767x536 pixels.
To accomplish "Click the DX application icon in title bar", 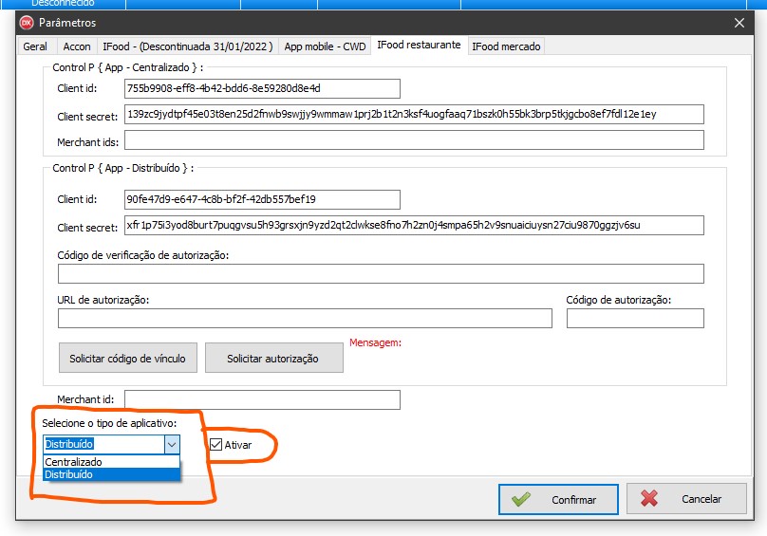I will tap(27, 23).
